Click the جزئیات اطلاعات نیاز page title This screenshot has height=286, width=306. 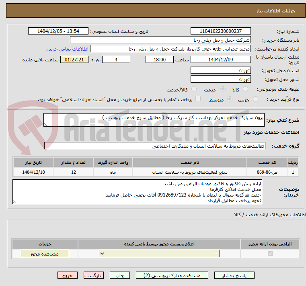tap(275, 11)
